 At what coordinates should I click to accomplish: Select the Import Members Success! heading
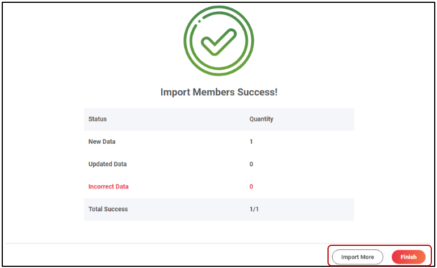click(x=218, y=92)
